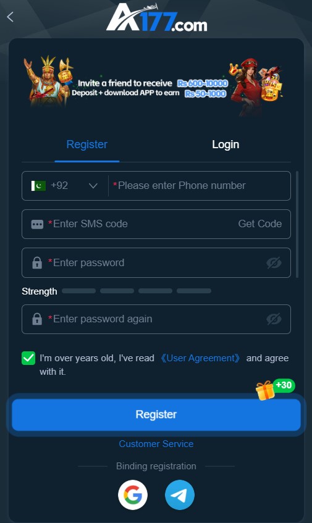Click the A177.com logo
This screenshot has width=312, height=523.
[157, 18]
